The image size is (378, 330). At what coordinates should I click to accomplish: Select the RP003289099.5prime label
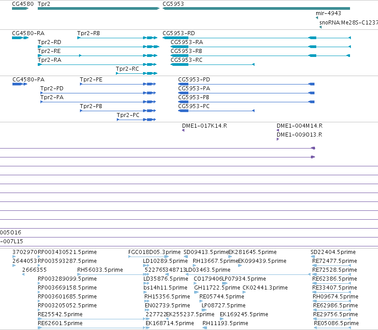(67, 279)
